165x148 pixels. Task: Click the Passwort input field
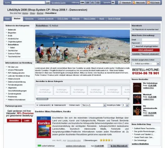click(x=150, y=43)
